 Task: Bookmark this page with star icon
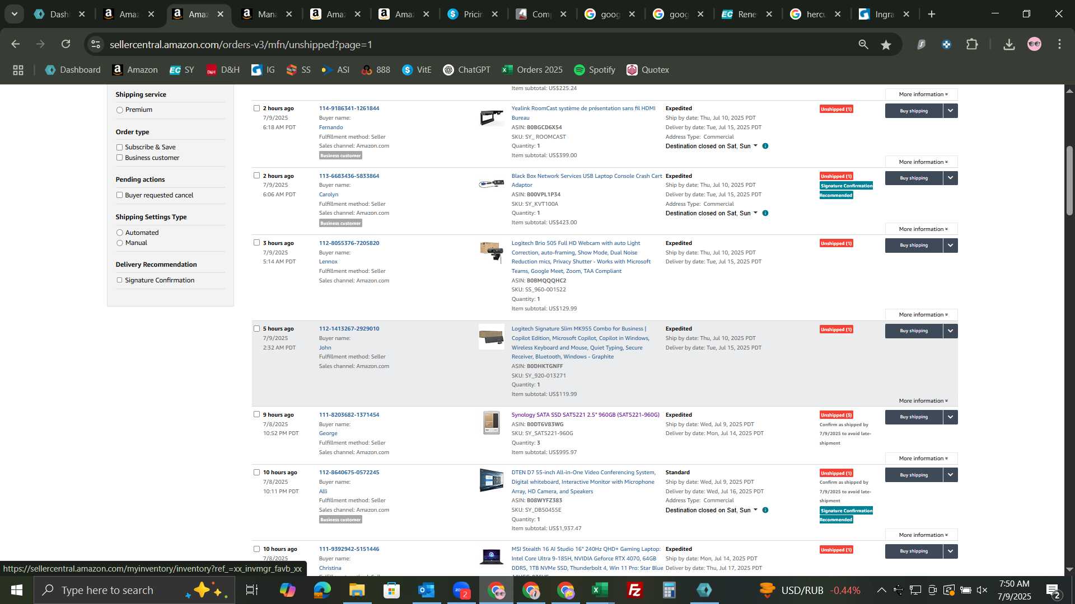tap(886, 44)
